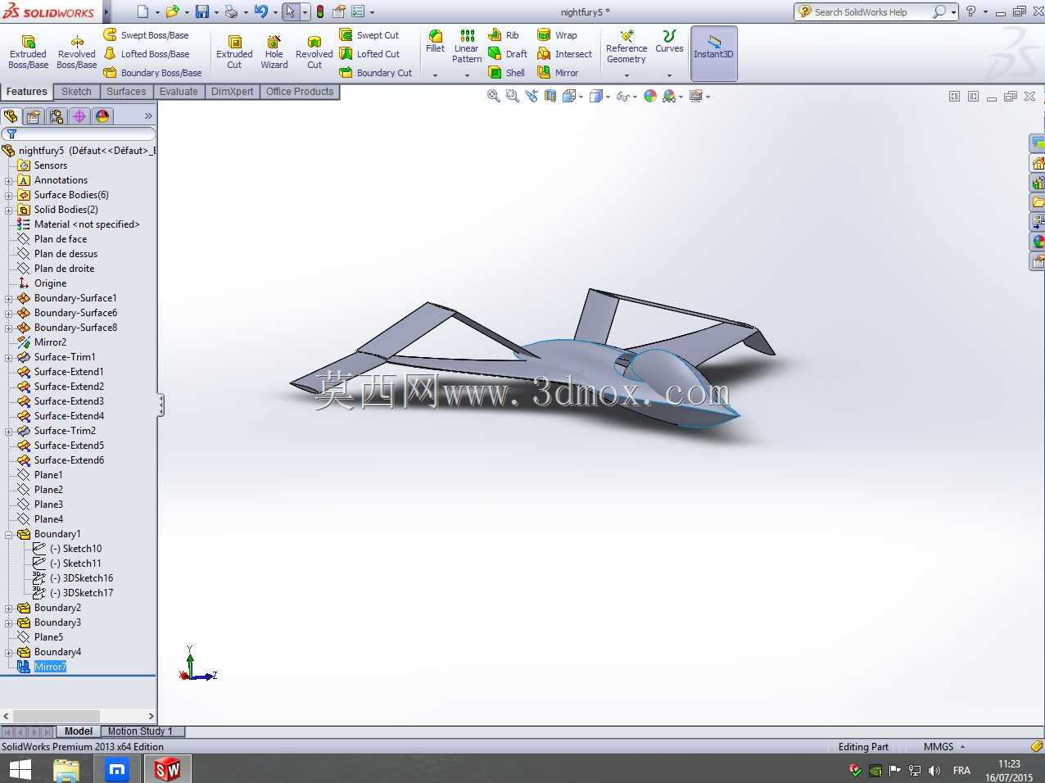Apply the Fillet tool

tap(436, 42)
